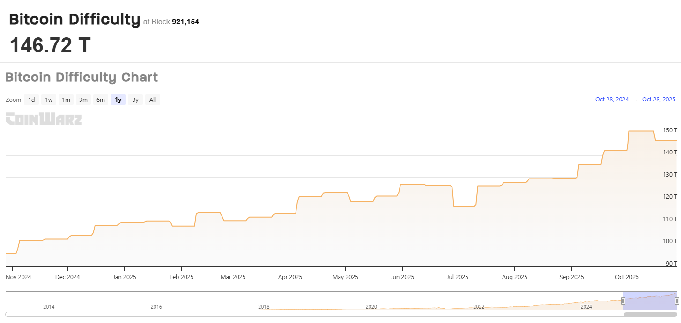Open the Oct 28, 2024 start date
Viewport: 681px width, 323px height.
612,99
